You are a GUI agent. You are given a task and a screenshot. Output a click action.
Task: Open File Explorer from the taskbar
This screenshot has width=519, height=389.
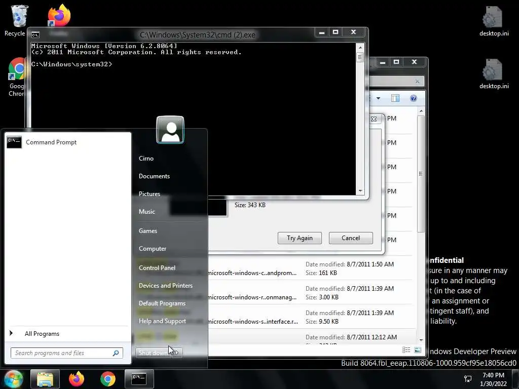click(x=45, y=379)
